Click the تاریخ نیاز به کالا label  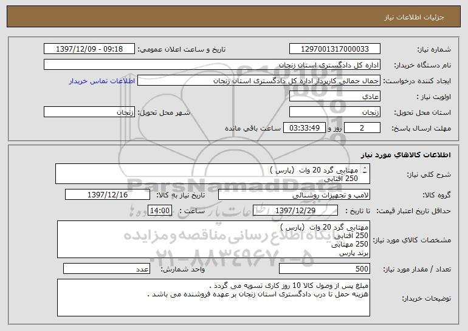181,195
